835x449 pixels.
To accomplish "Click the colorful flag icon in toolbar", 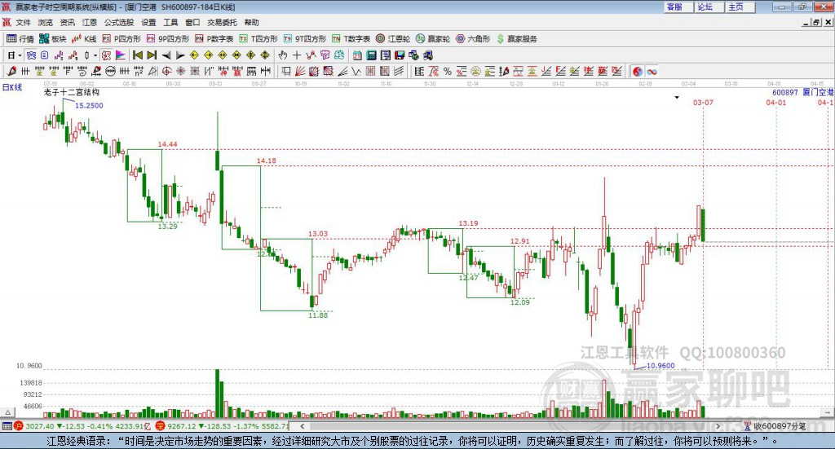I will (x=121, y=55).
